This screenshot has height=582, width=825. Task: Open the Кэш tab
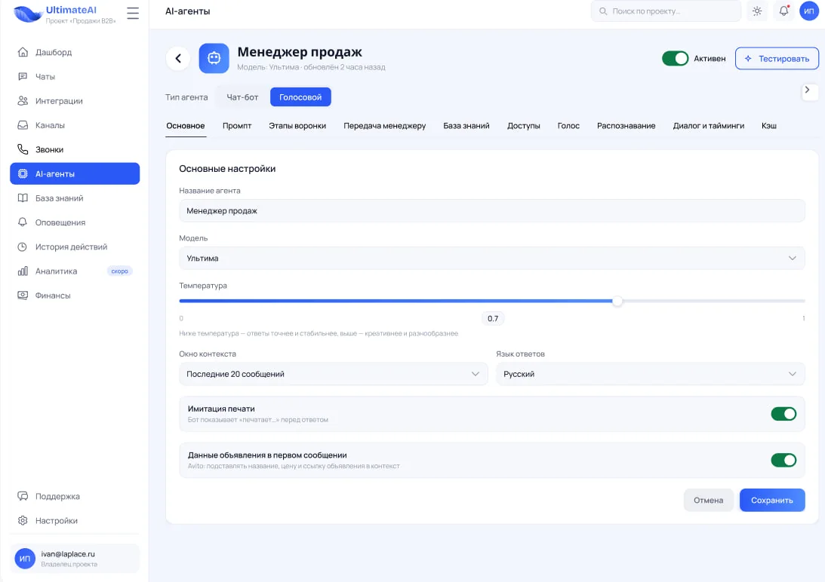pyautogui.click(x=768, y=126)
